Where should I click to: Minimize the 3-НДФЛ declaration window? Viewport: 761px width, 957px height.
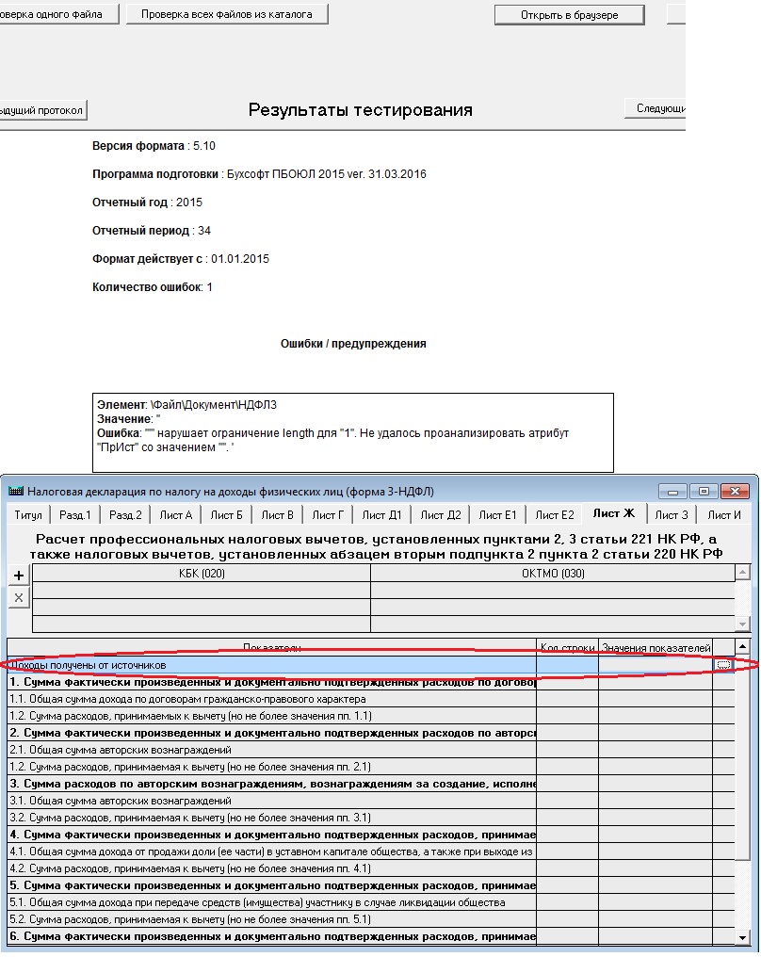[x=672, y=491]
